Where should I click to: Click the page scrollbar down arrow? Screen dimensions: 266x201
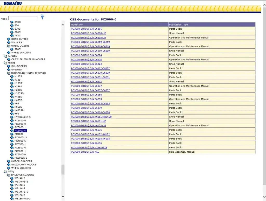(x=264, y=197)
